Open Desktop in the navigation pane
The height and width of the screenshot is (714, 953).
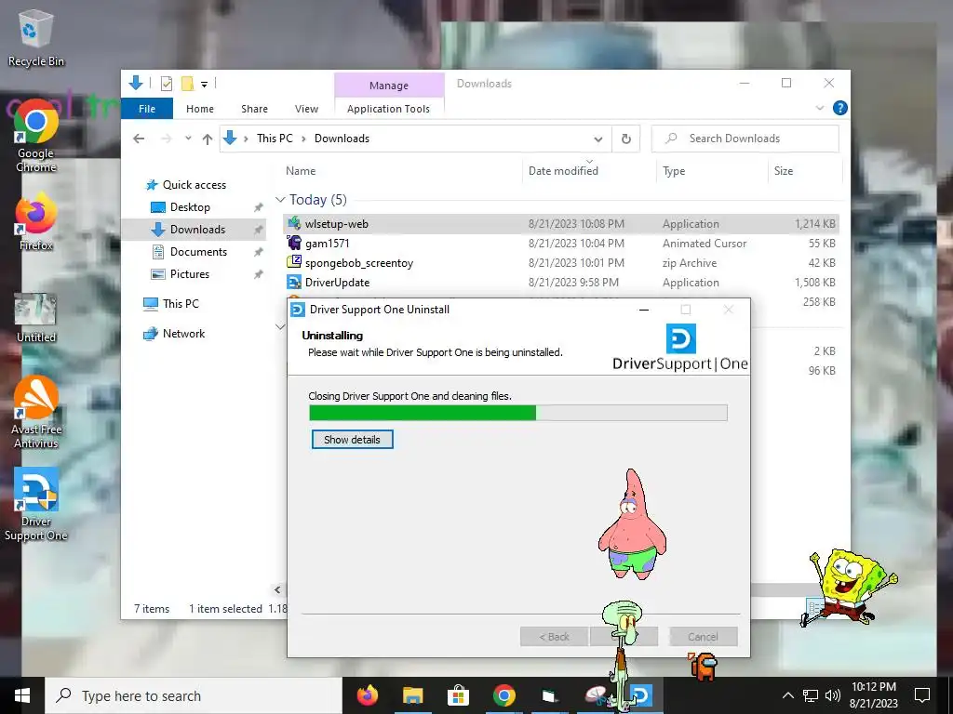tap(190, 207)
